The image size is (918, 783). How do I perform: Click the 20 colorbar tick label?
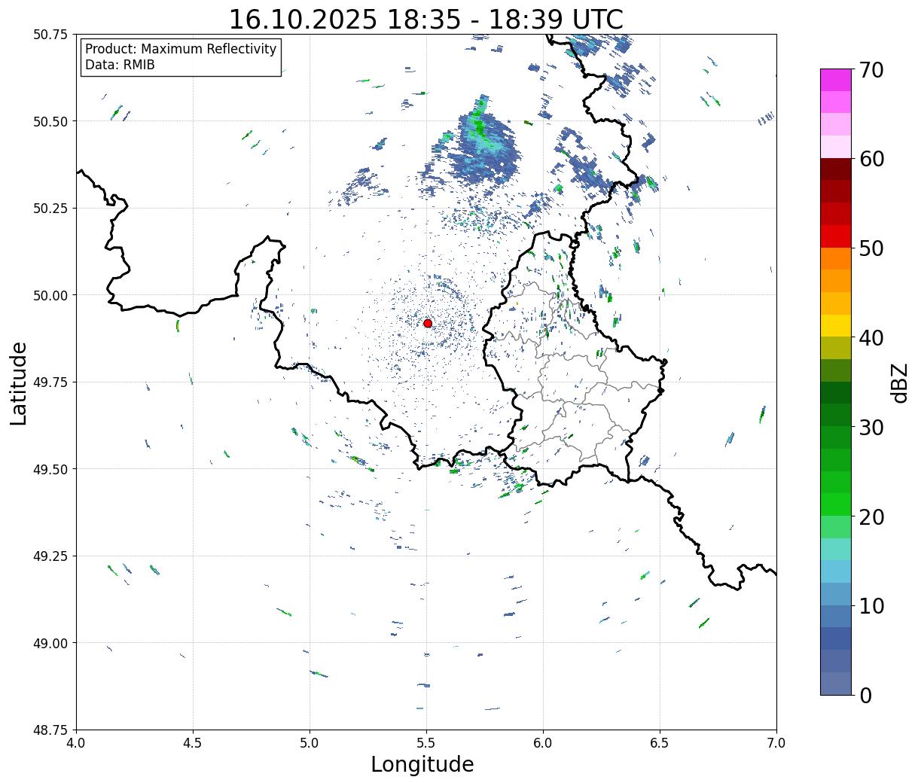pyautogui.click(x=871, y=517)
